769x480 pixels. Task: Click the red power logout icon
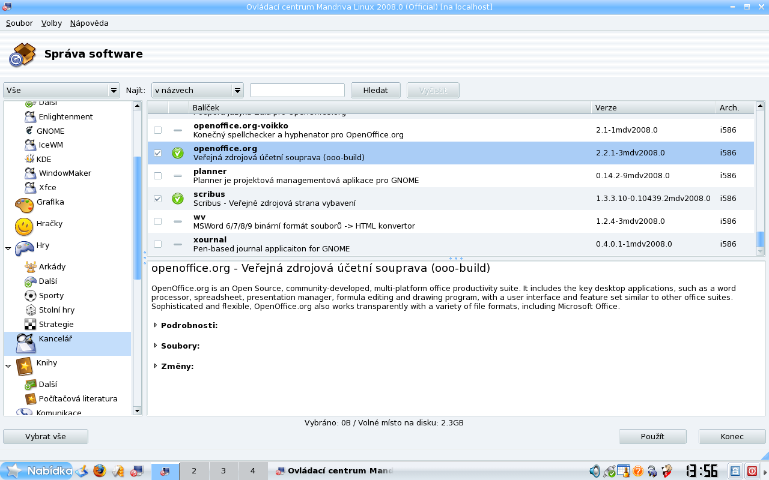tap(752, 471)
